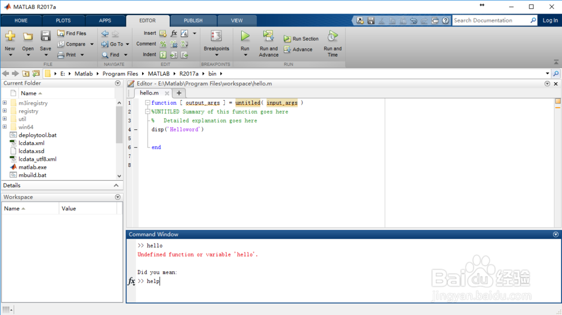Screen dimensions: 562x315
Task: Click Undo in quick access toolbar
Action: point(413,20)
